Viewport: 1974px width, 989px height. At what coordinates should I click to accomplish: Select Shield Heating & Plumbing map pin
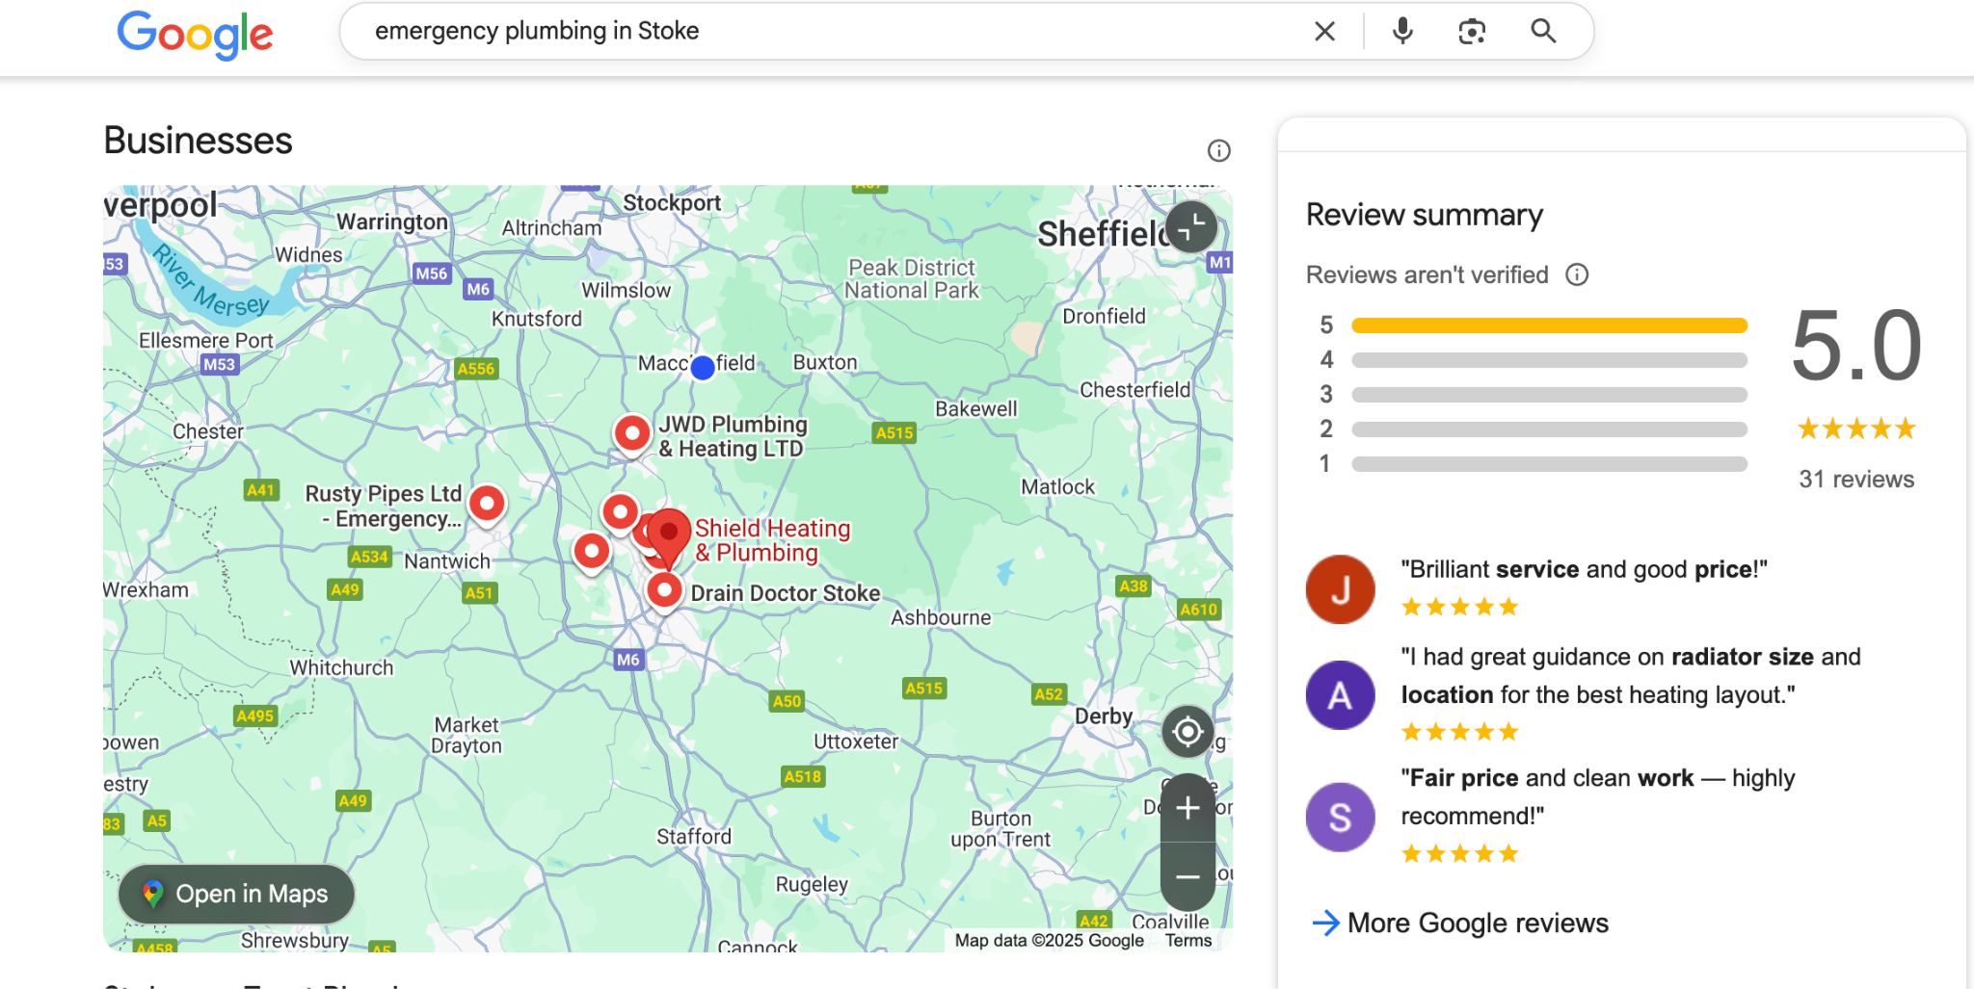click(668, 534)
